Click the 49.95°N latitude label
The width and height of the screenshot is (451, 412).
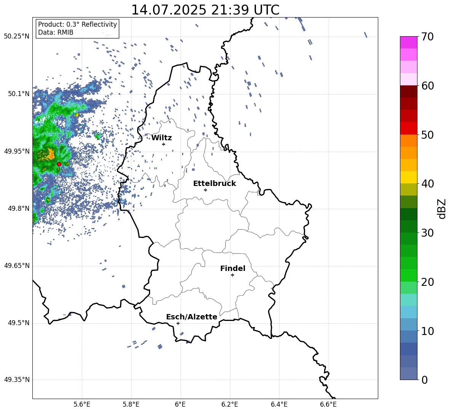click(x=17, y=151)
